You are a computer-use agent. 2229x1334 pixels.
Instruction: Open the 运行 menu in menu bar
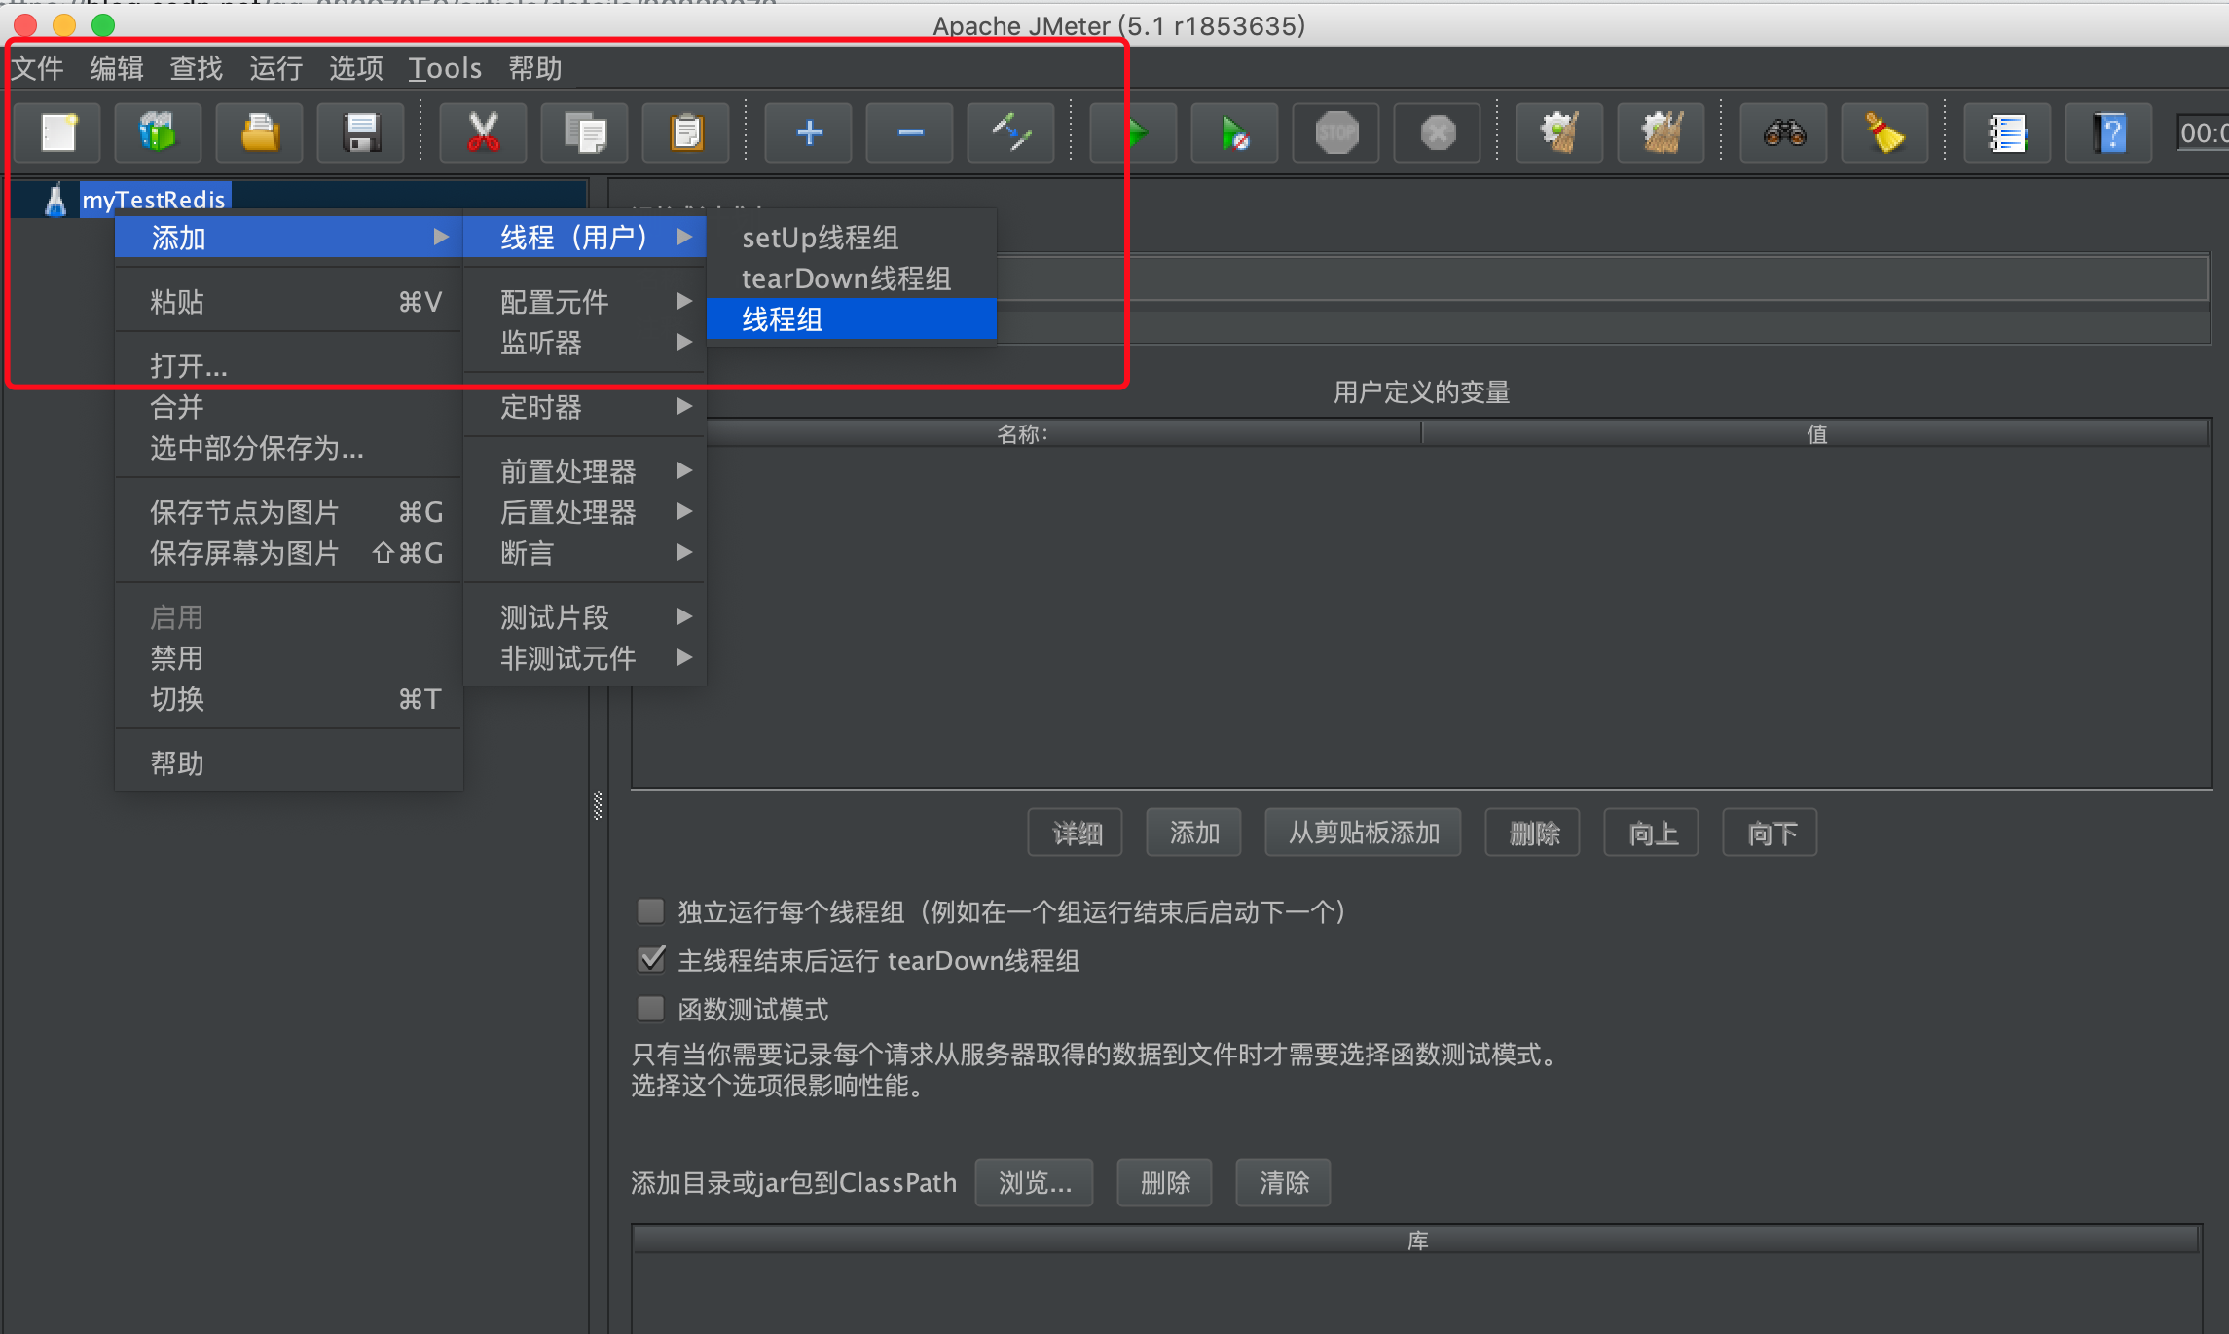click(275, 68)
